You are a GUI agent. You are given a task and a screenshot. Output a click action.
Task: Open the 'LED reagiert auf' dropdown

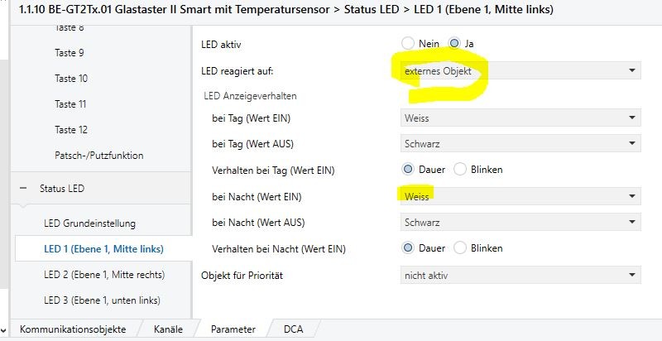520,71
